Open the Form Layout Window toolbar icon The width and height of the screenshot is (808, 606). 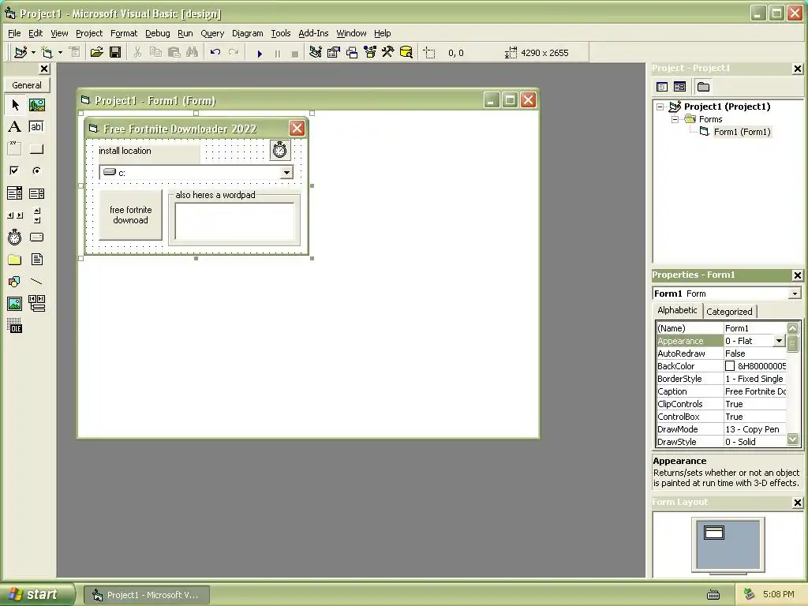pos(352,52)
